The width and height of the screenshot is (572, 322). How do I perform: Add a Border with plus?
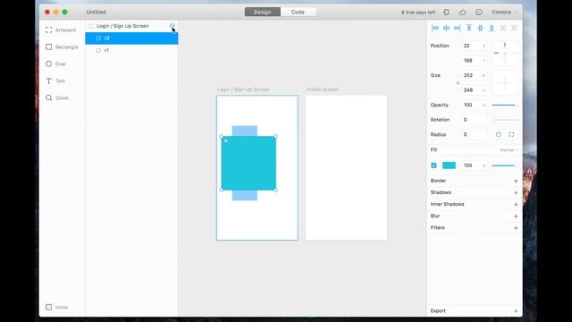(x=516, y=181)
